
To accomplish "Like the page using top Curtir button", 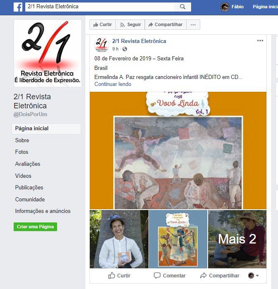I will (103, 25).
